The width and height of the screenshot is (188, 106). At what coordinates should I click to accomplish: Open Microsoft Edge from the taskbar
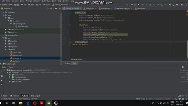28,103
